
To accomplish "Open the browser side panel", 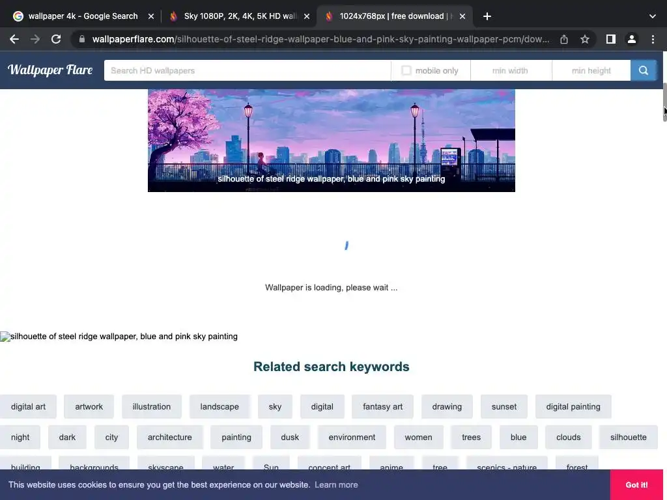I will pos(610,39).
